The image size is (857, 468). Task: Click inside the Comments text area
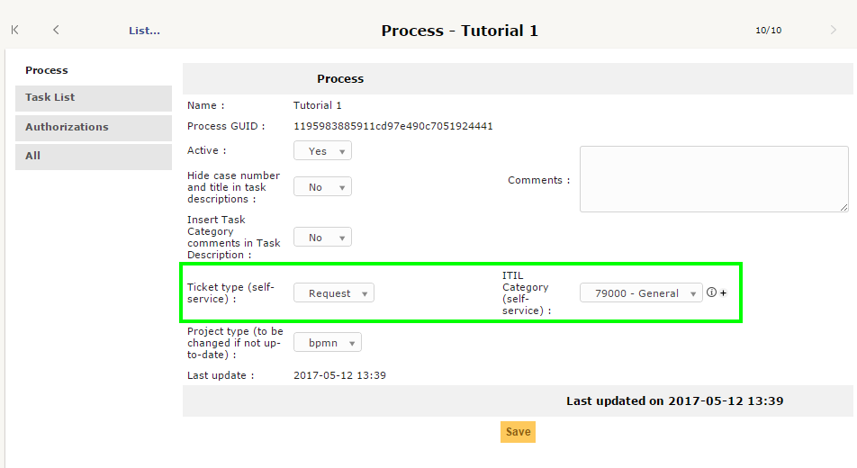pos(713,178)
